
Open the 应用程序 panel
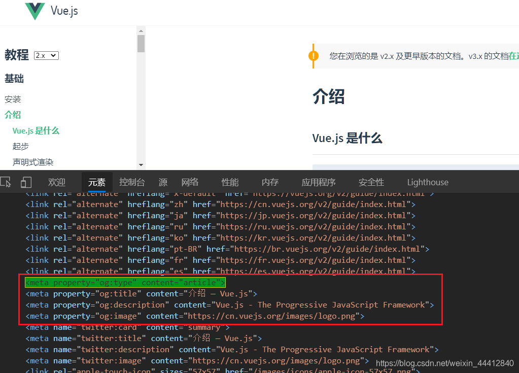[x=318, y=182]
